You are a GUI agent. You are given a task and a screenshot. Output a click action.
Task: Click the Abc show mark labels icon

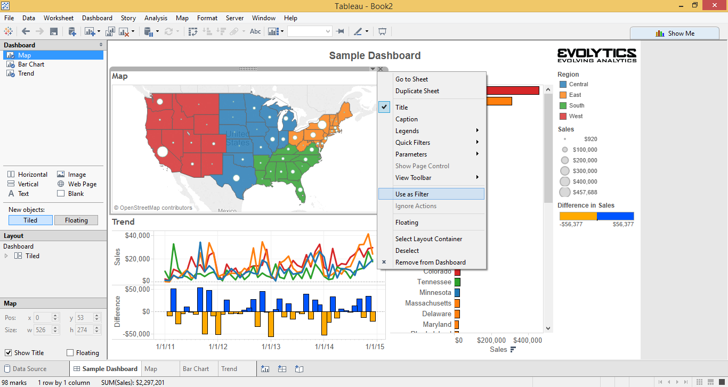(255, 31)
